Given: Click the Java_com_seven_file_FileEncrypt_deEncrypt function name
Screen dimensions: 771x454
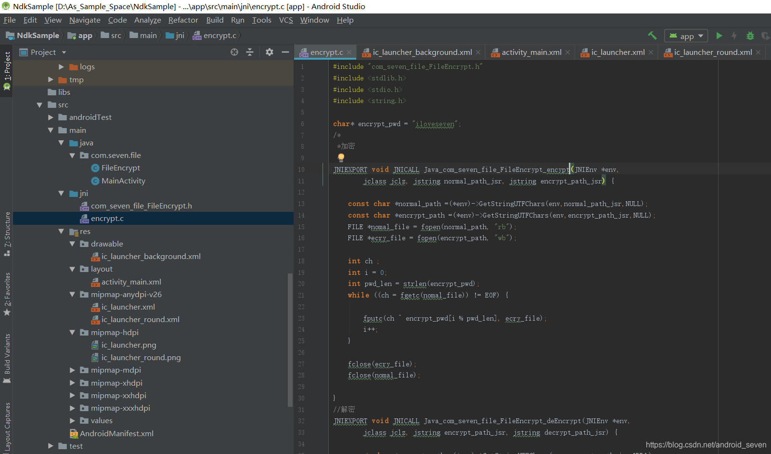Looking at the screenshot, I should 503,421.
